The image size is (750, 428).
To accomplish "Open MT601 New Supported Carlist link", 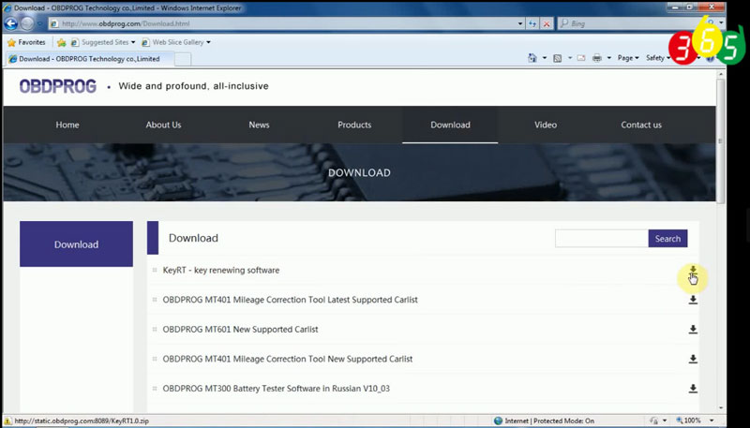I will tap(240, 330).
